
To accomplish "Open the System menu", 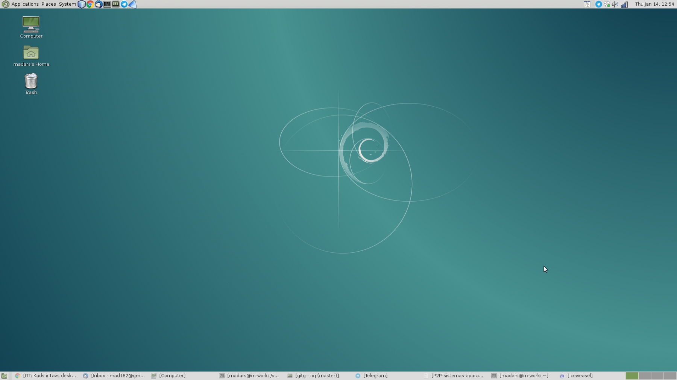I will 67,4.
